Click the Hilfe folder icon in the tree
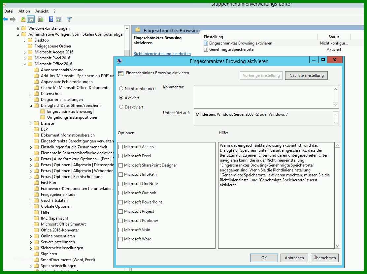 (x=36, y=212)
